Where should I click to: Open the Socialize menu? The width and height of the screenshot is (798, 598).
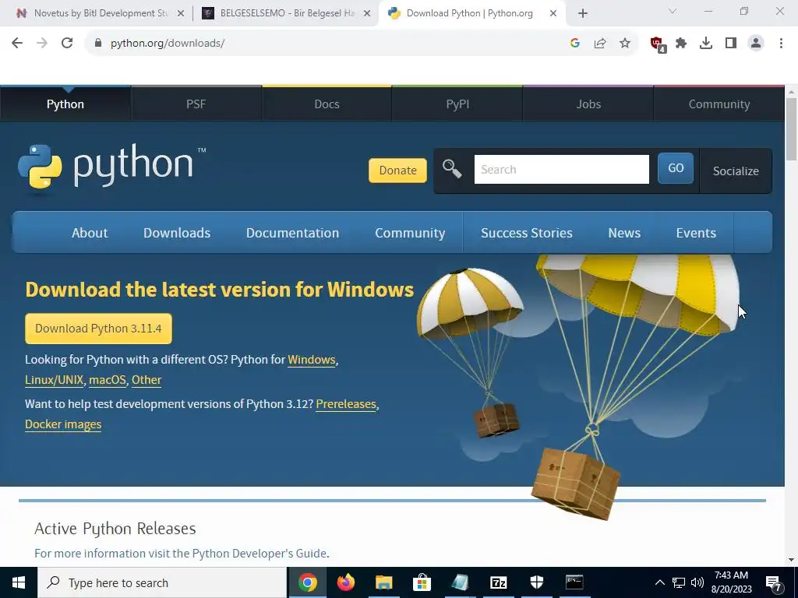pyautogui.click(x=736, y=171)
